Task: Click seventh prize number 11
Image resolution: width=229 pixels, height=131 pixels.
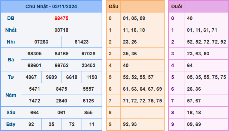Action: tap(92, 125)
